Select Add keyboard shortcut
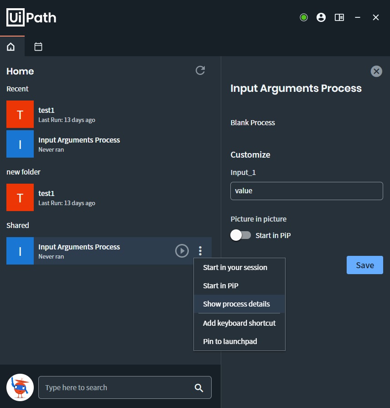The height and width of the screenshot is (408, 390). [x=239, y=323]
